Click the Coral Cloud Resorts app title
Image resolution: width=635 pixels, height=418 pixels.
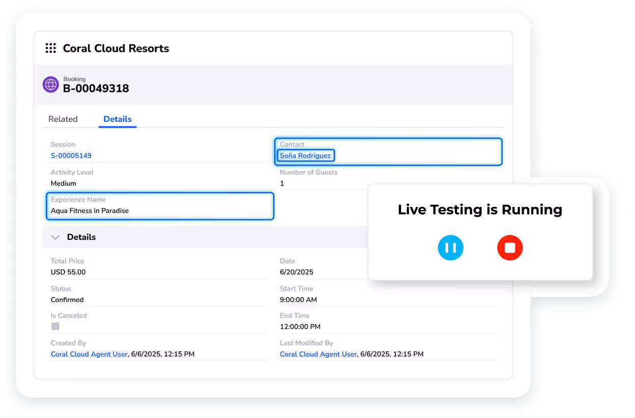pos(116,48)
